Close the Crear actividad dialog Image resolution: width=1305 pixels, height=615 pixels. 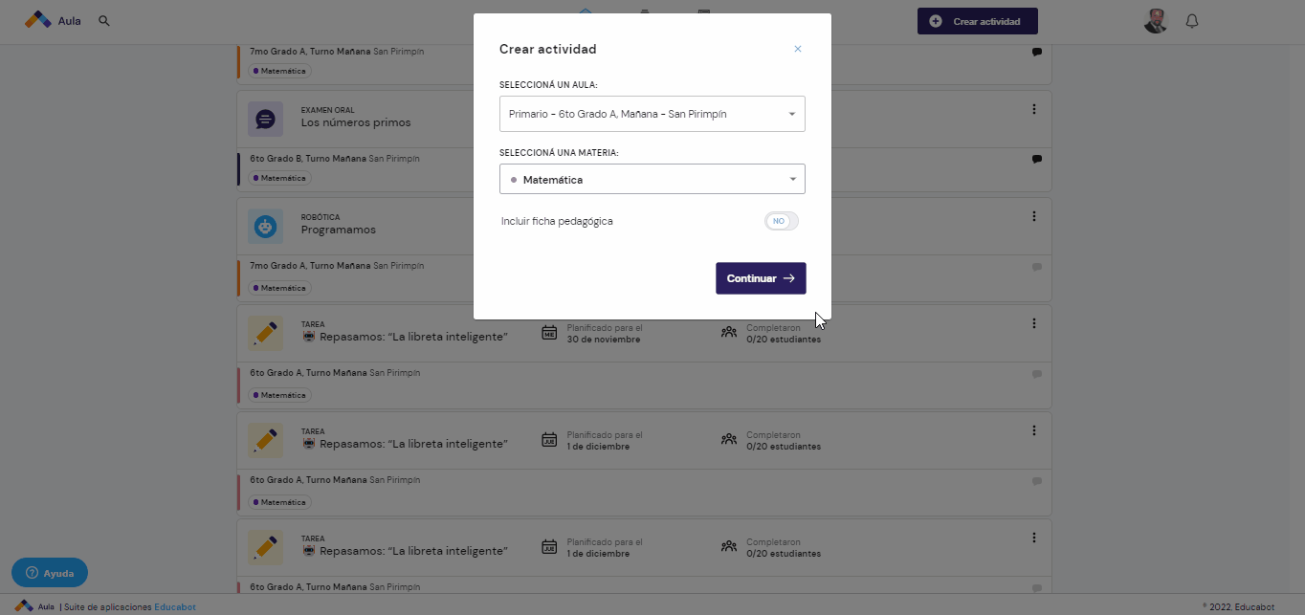[798, 49]
